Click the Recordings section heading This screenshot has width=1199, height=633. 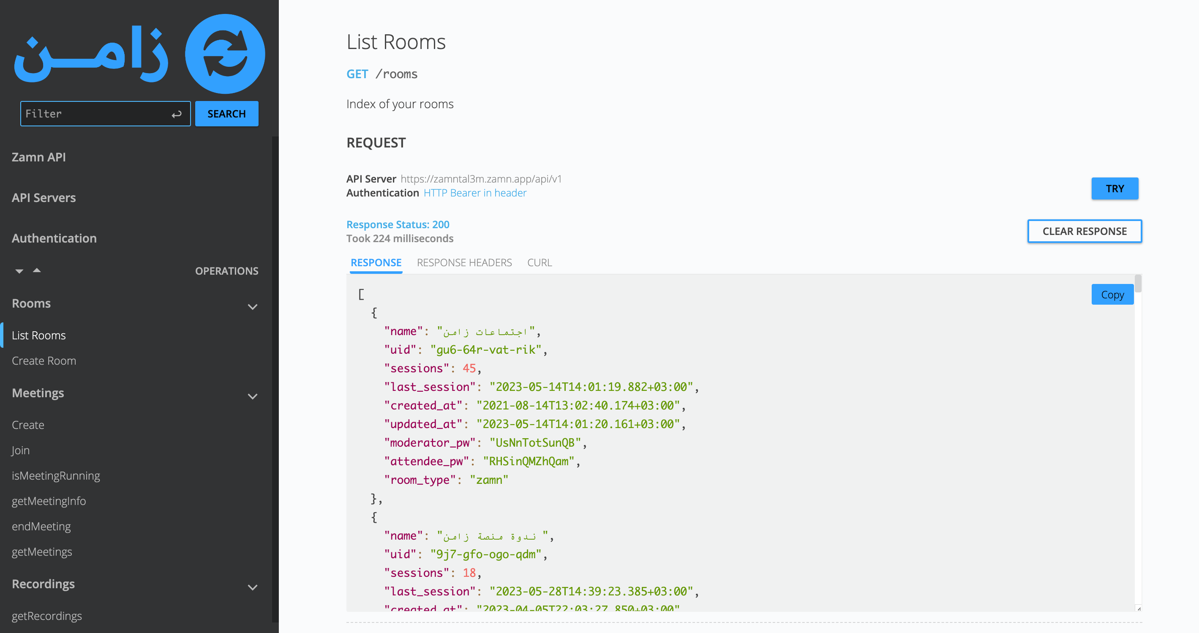43,584
